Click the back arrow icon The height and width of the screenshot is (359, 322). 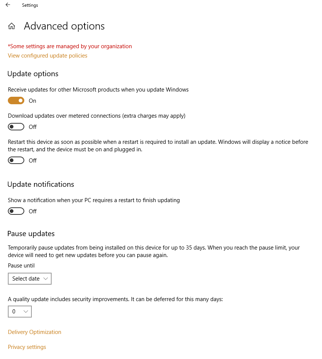pos(8,5)
